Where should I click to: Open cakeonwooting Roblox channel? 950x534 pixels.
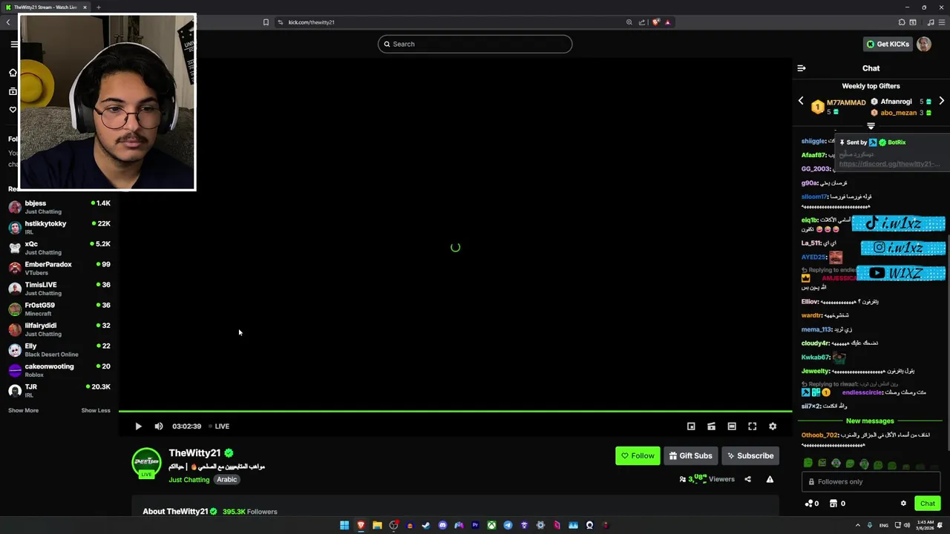tap(59, 370)
